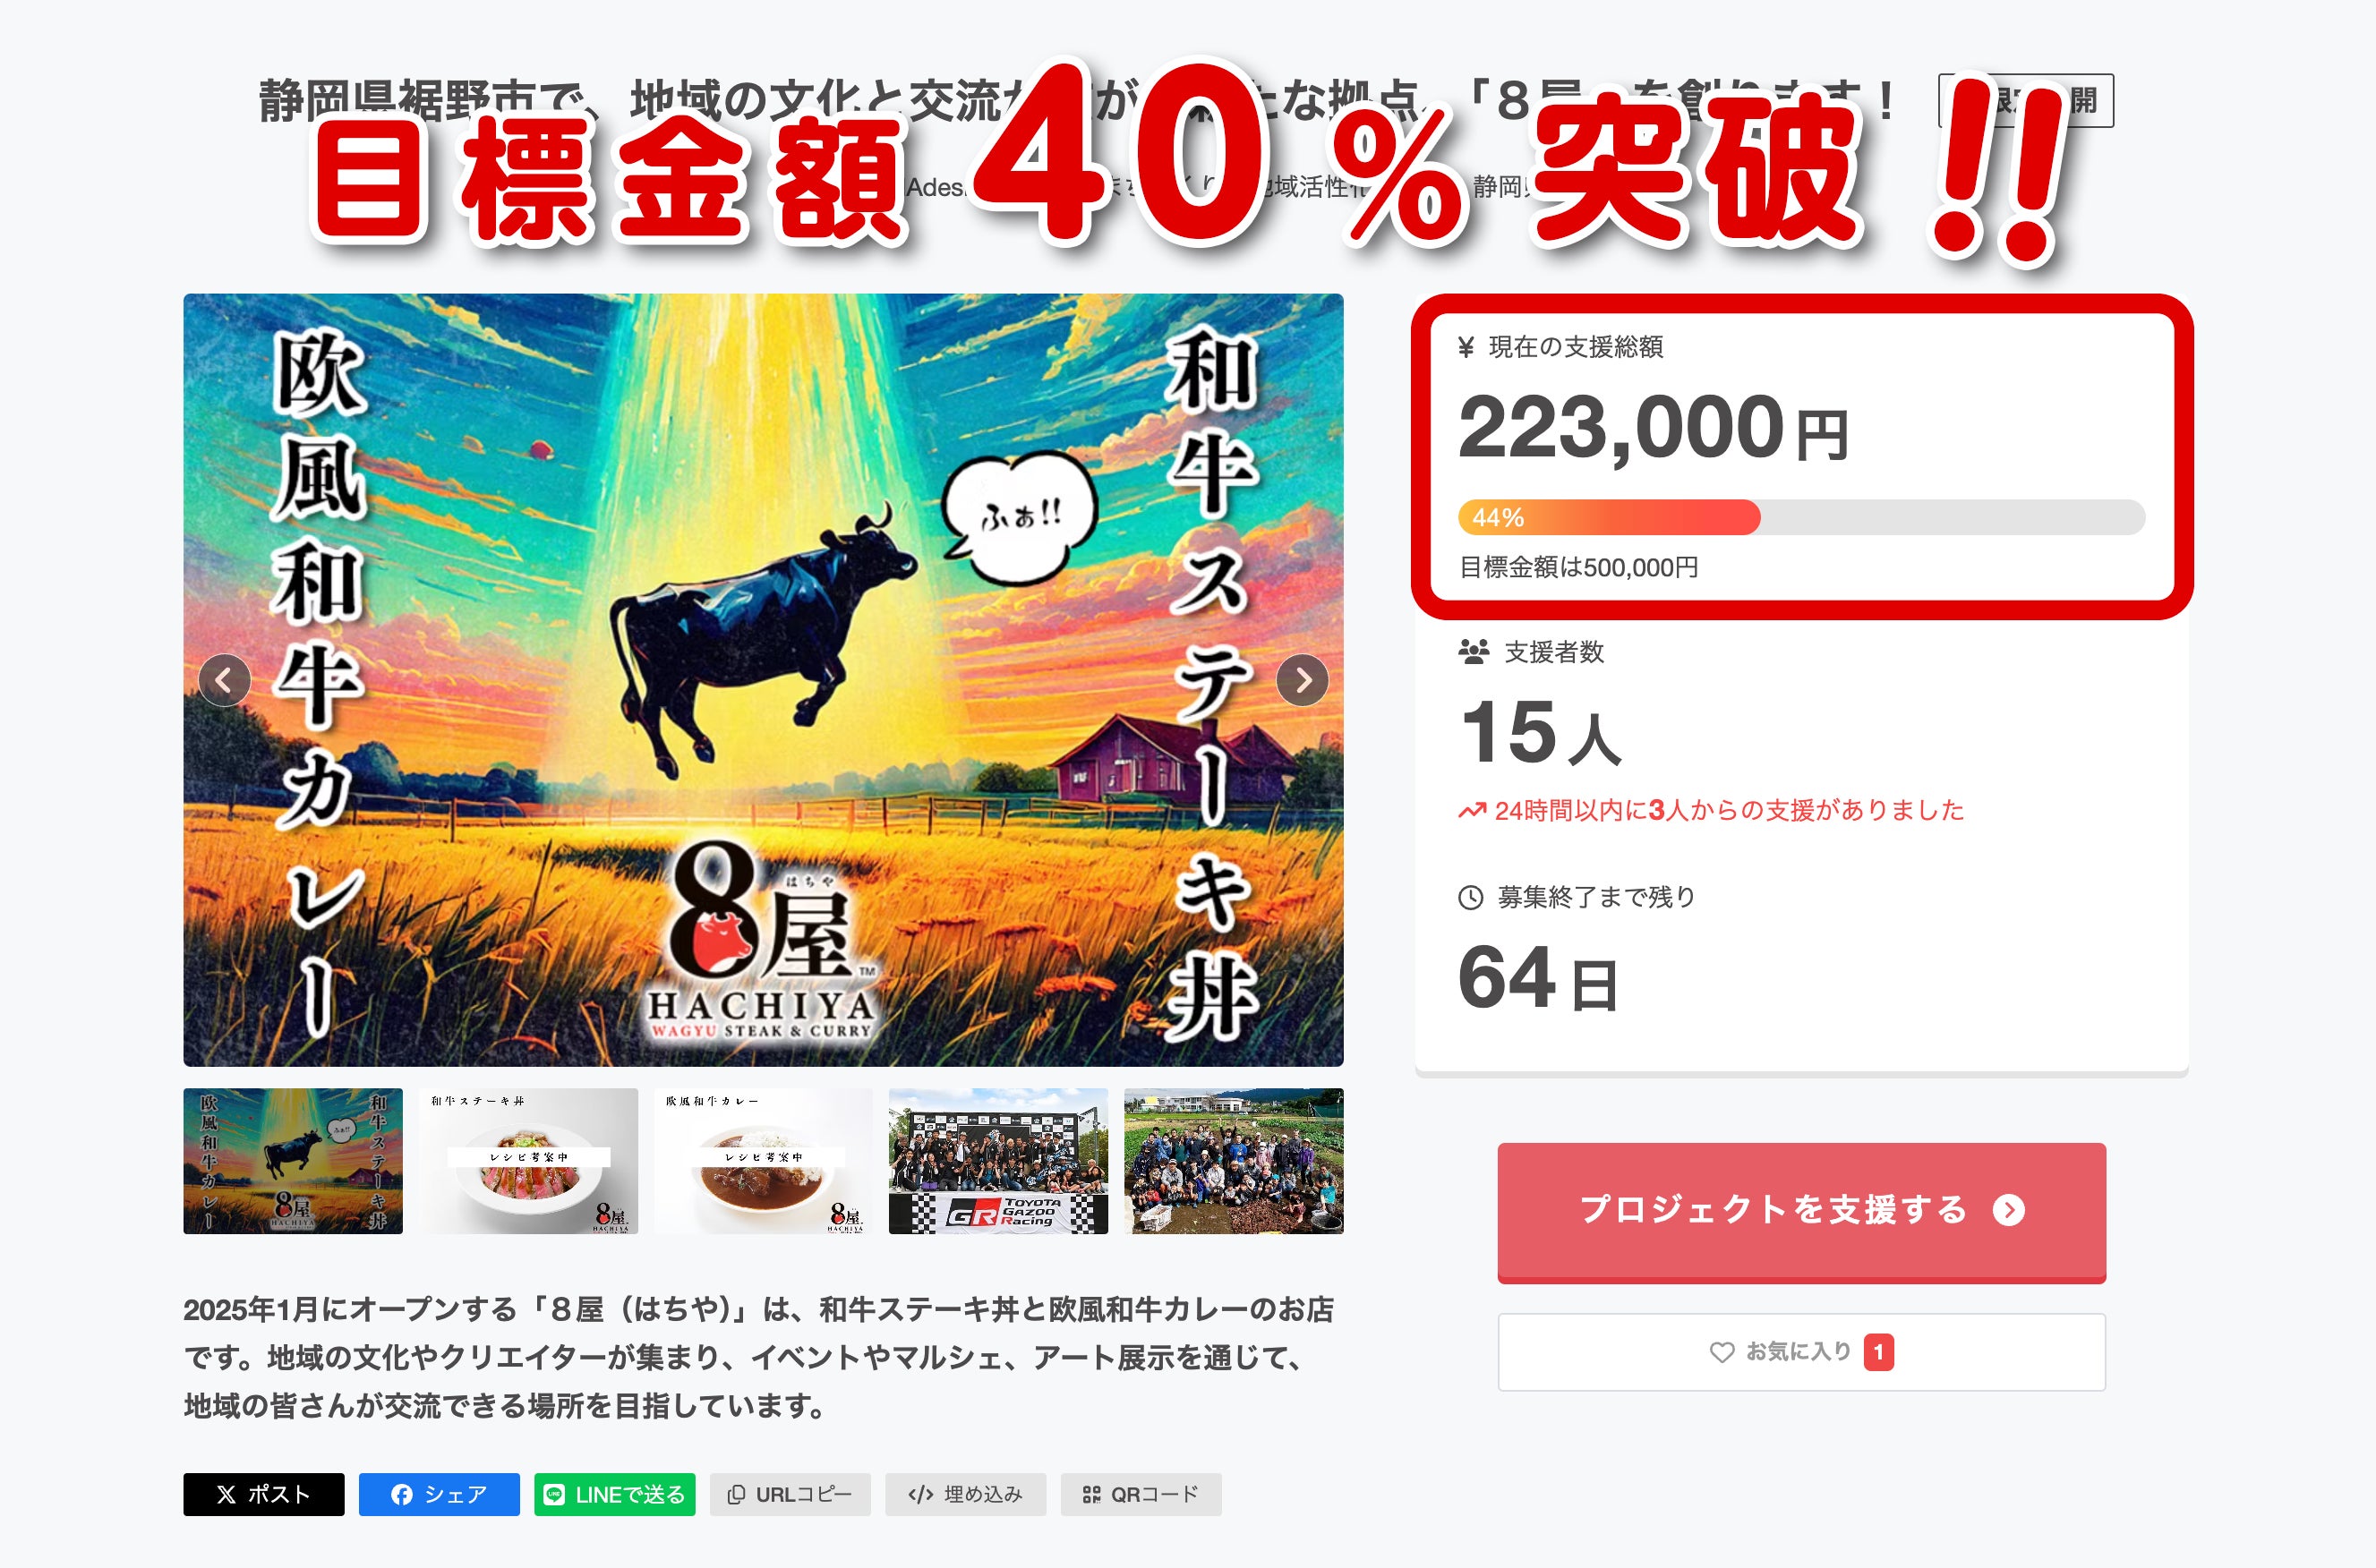Click プロジェクトを支援する button
This screenshot has width=2376, height=1568.
pos(1802,1212)
